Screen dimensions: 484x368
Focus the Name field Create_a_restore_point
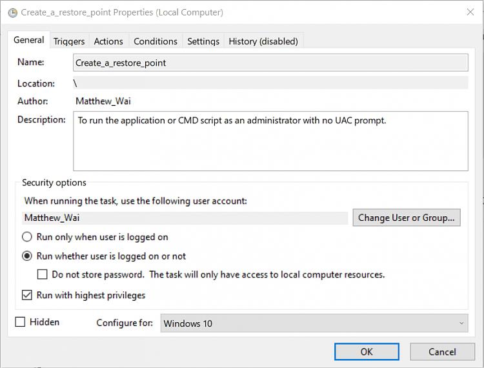[x=270, y=63]
